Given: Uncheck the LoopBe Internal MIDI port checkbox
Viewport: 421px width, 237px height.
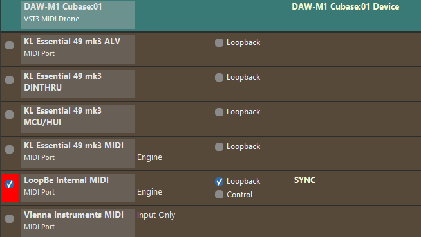Looking at the screenshot, I should [10, 184].
